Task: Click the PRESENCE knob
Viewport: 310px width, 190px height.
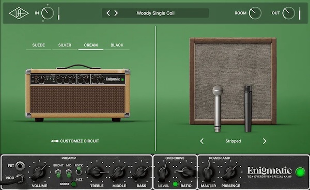Action: [x=230, y=172]
